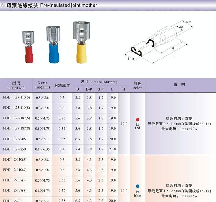Click tab size '0.8×4.75' in FDD 2-187(8) row
The width and height of the screenshot is (216, 202).
pos(42,191)
